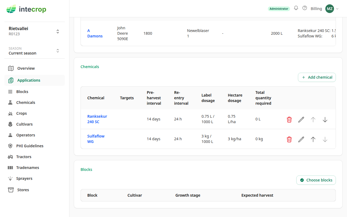The image size is (347, 217).
Task: Open the season selector dropdown
Action: click(34, 51)
